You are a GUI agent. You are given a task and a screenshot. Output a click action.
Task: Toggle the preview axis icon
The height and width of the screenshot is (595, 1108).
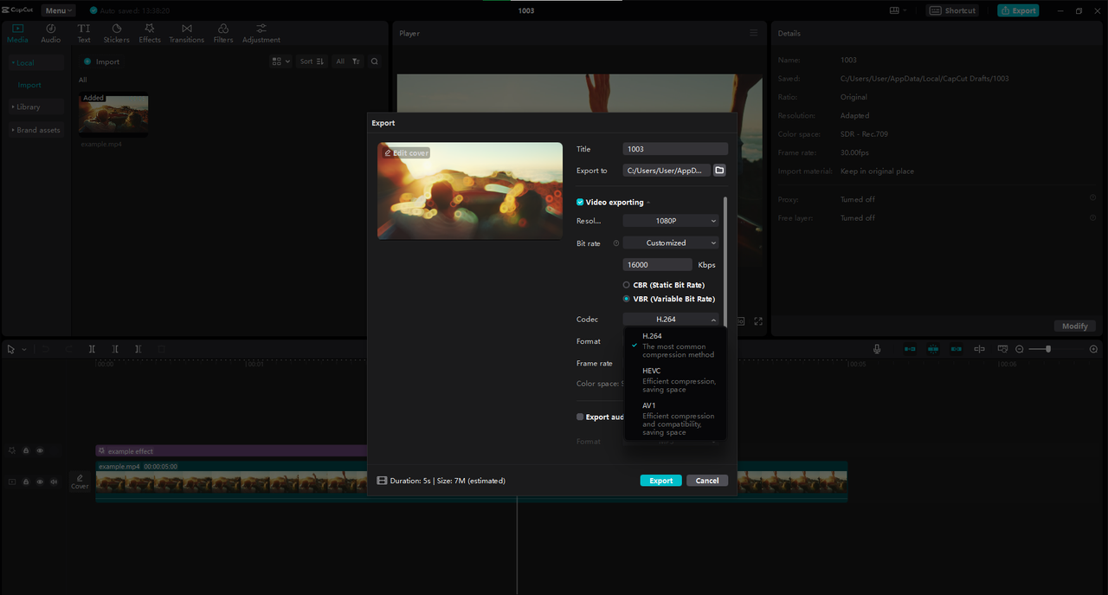pyautogui.click(x=979, y=349)
